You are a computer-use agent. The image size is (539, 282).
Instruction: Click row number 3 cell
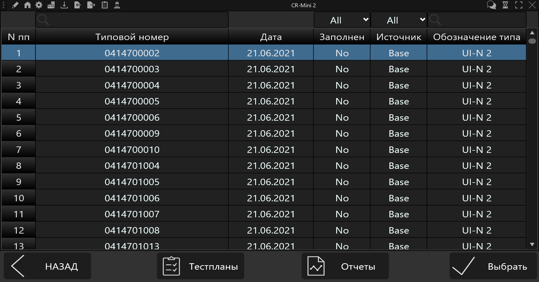[19, 85]
